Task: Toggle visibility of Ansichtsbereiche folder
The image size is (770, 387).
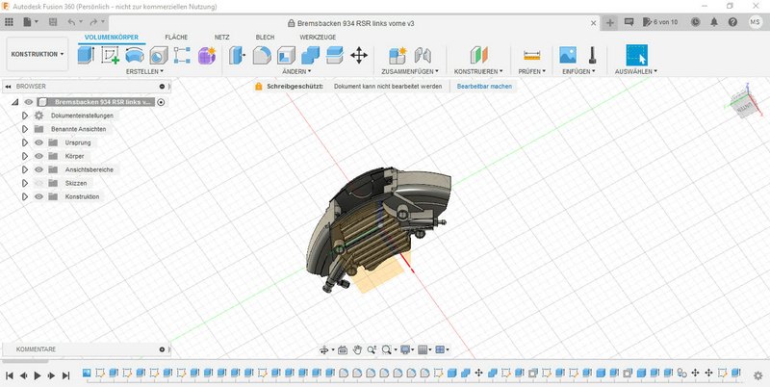Action: 38,169
